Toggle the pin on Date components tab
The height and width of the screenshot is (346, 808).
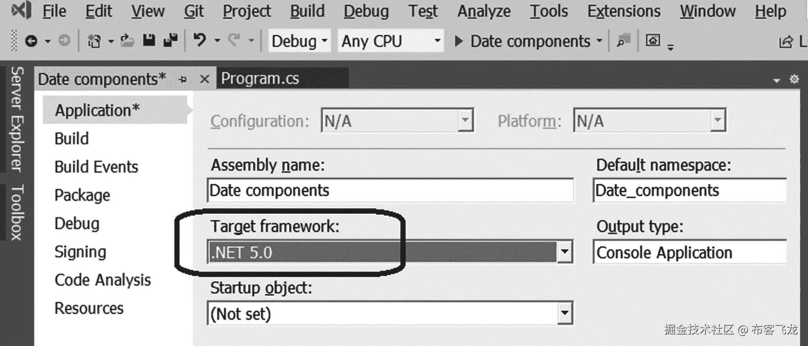183,80
